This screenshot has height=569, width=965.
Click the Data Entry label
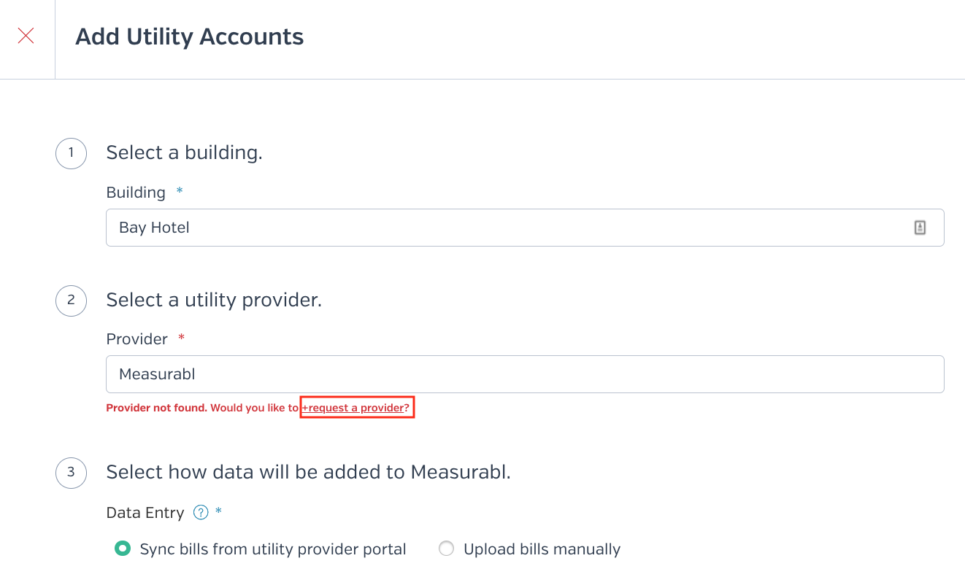coord(145,513)
